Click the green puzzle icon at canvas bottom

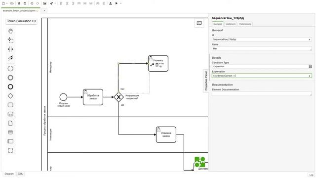[199, 162]
